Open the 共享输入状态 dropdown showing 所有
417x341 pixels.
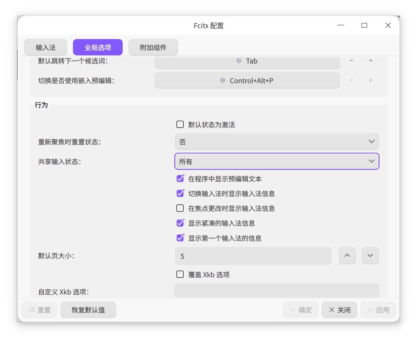tap(277, 161)
